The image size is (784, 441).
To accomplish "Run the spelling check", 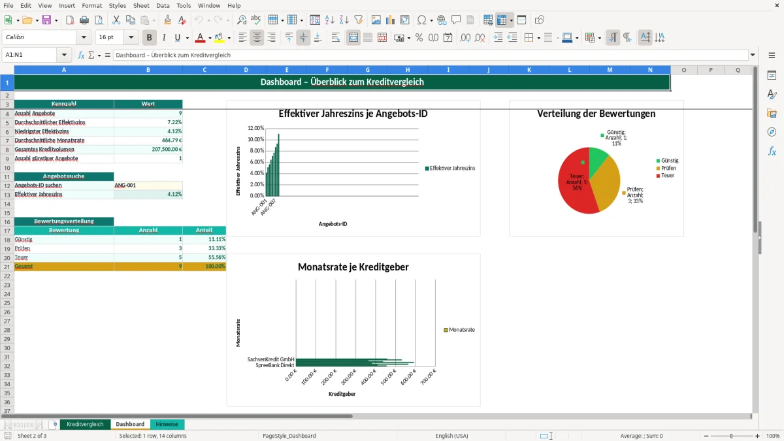I will click(256, 20).
